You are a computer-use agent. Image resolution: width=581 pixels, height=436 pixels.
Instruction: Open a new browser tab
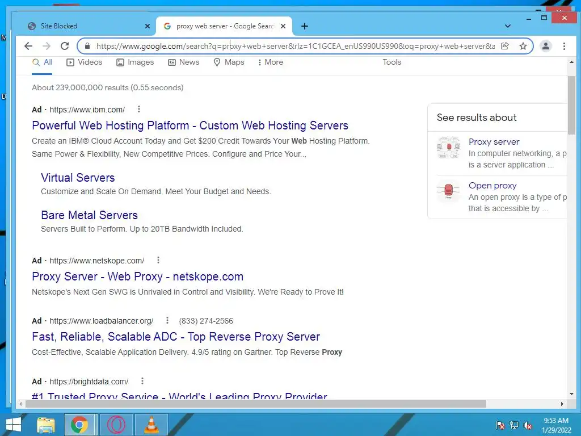coord(305,26)
